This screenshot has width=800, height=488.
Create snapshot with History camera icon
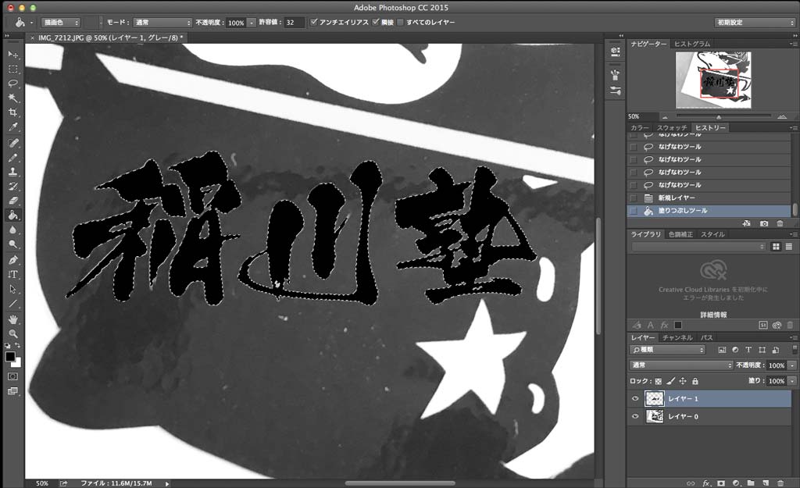click(x=764, y=223)
